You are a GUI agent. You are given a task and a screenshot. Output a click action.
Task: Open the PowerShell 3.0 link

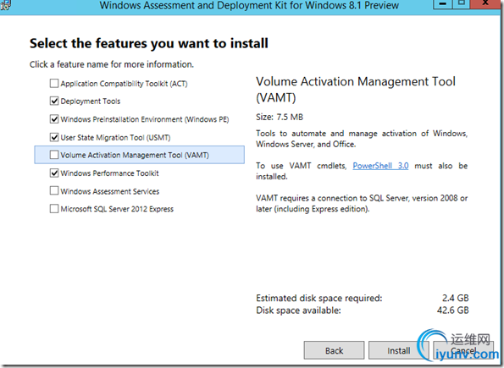pos(380,166)
